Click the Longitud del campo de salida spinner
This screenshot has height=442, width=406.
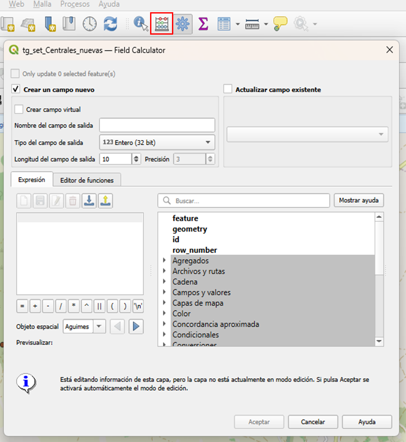pos(120,159)
